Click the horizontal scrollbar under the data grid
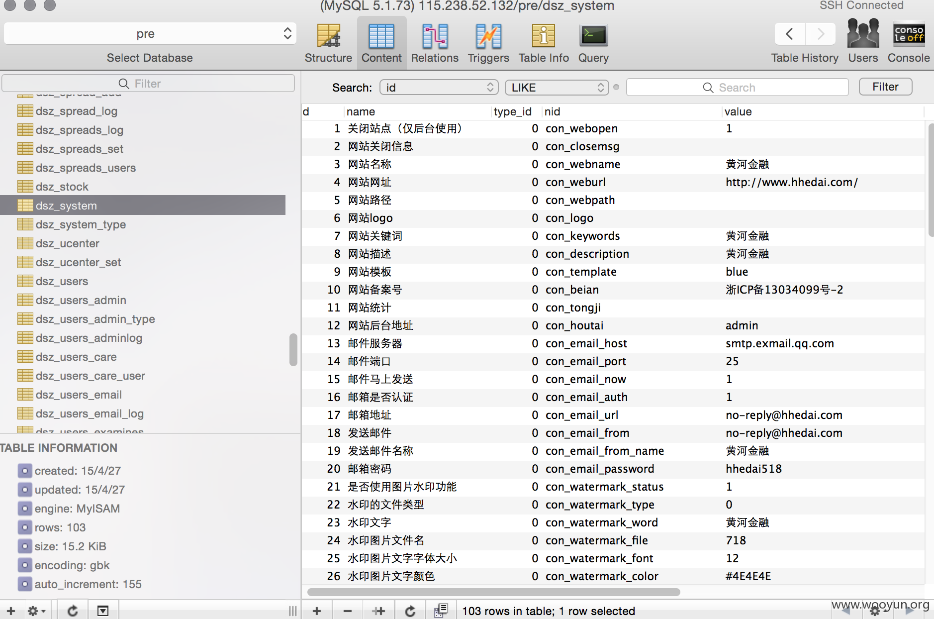Image resolution: width=934 pixels, height=619 pixels. 493,592
